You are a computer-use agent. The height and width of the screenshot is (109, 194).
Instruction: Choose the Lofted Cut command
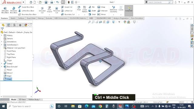click(67, 11)
